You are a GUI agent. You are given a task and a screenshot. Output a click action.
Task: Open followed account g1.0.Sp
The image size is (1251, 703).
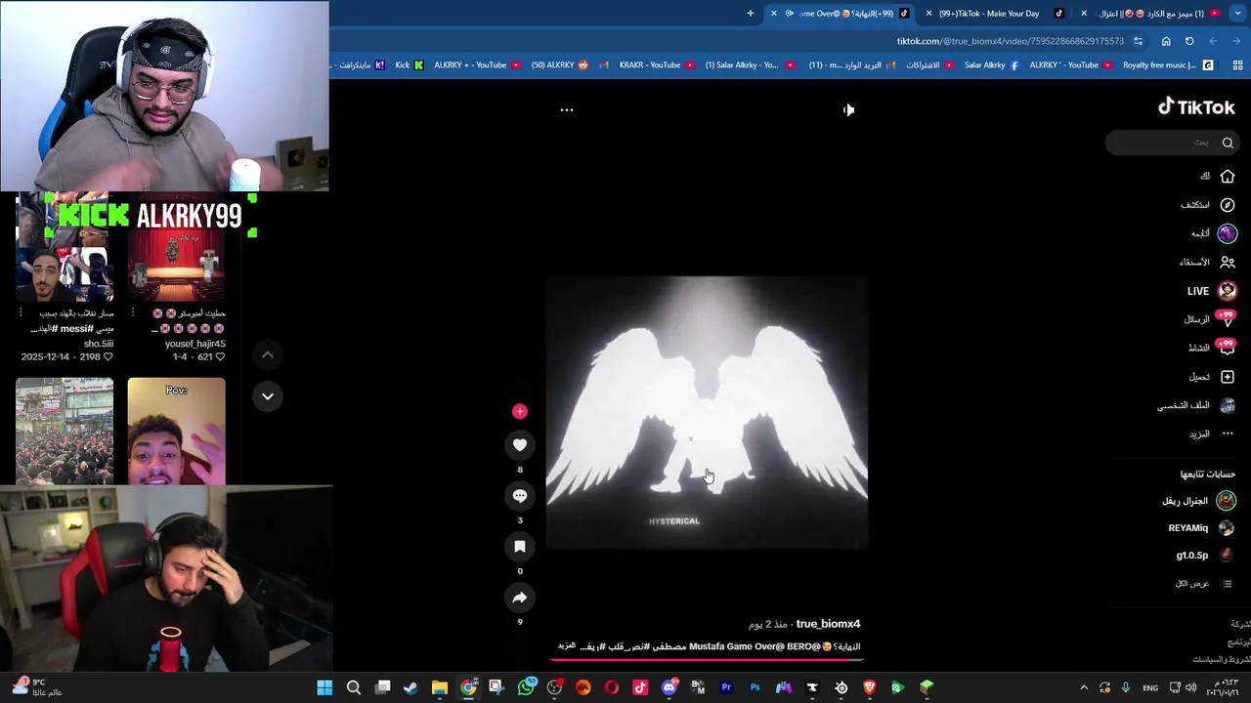click(1204, 556)
